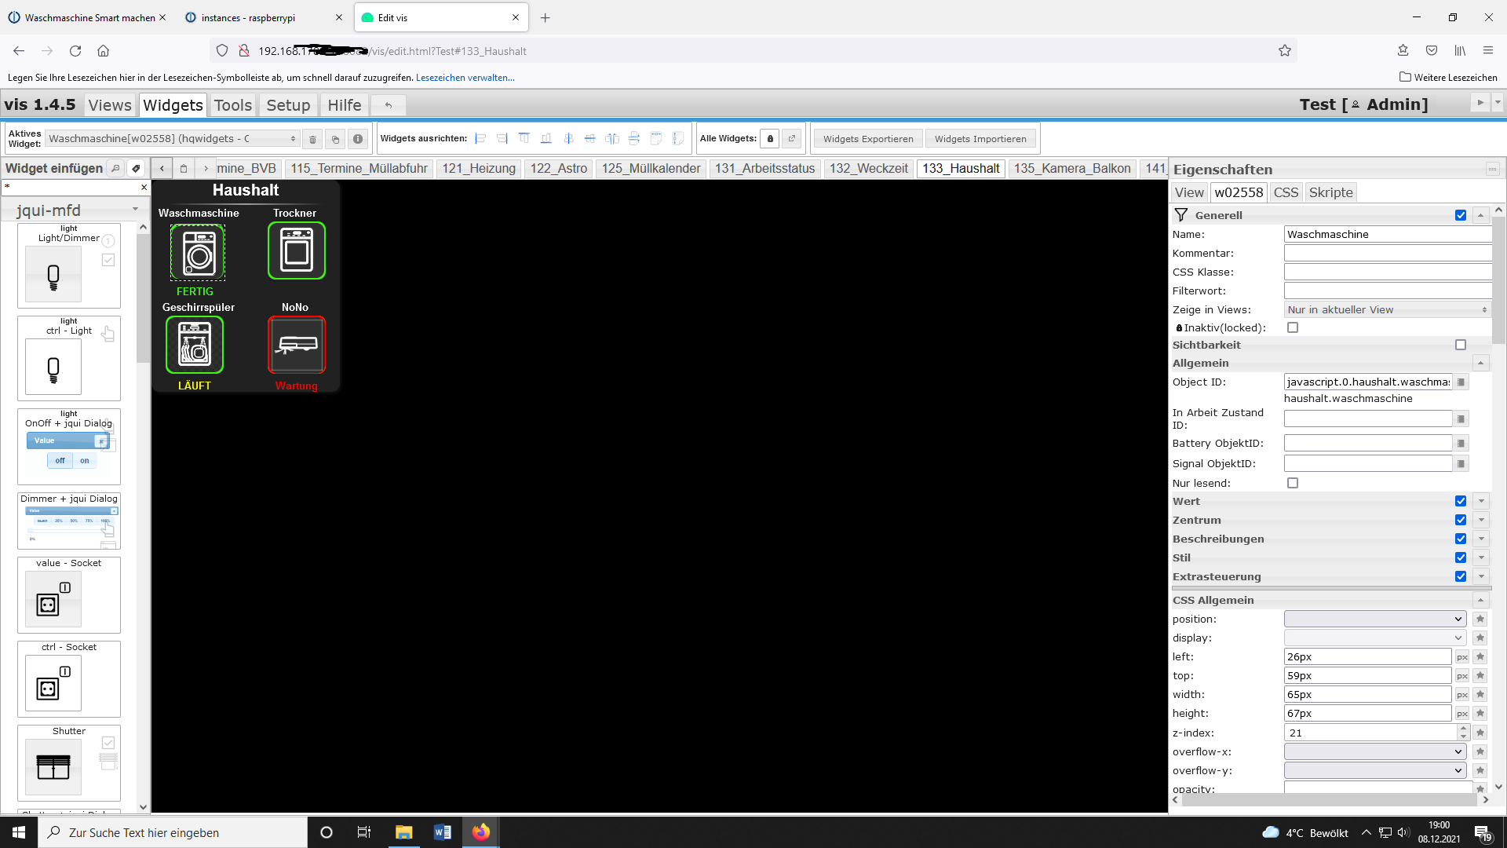Viewport: 1507px width, 848px height.
Task: Click the clipboard icon in view tabs bar
Action: click(184, 168)
